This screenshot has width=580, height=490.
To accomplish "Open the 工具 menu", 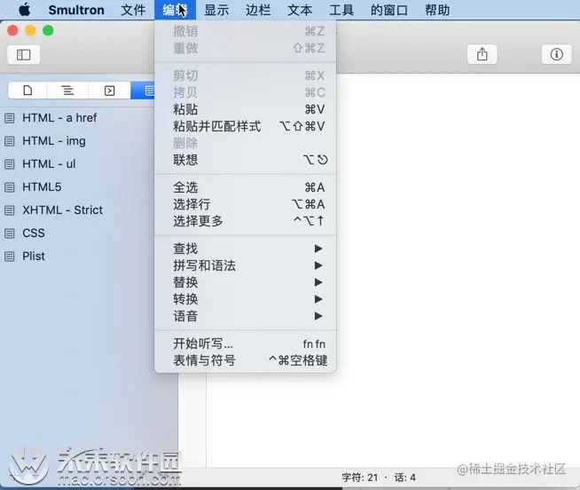I will point(341,10).
